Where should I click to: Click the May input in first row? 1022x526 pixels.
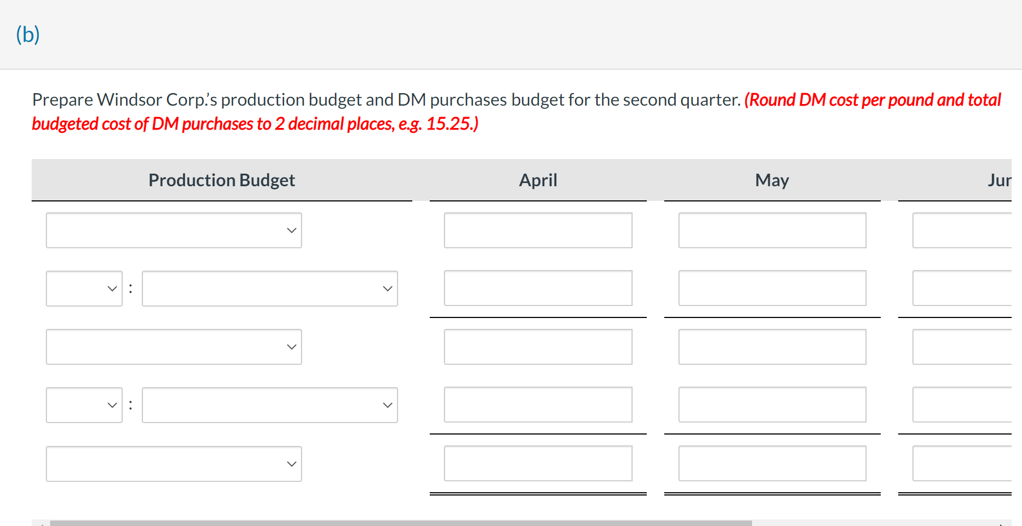772,230
